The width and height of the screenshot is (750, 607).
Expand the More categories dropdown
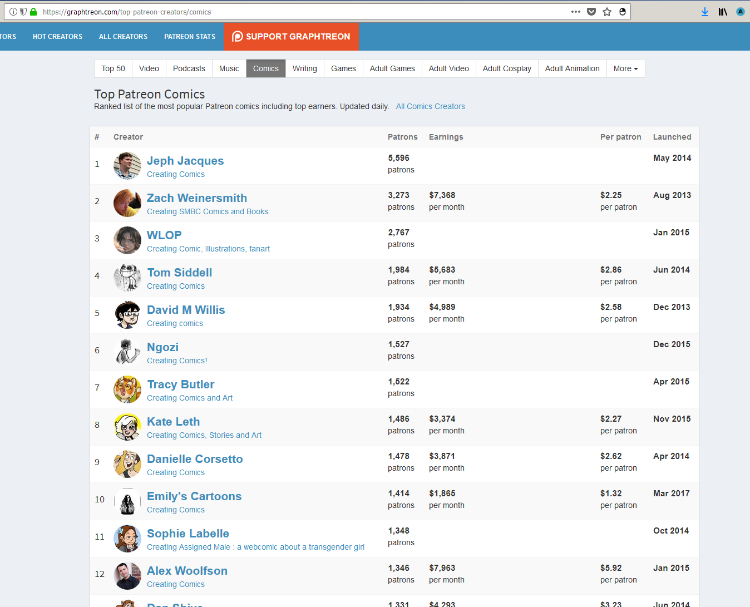626,68
